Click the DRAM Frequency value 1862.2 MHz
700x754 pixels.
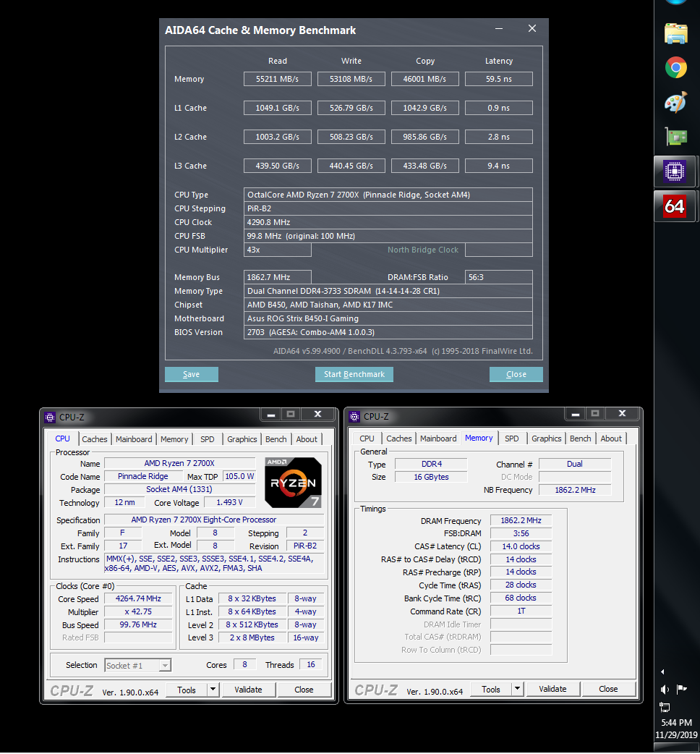click(x=521, y=521)
